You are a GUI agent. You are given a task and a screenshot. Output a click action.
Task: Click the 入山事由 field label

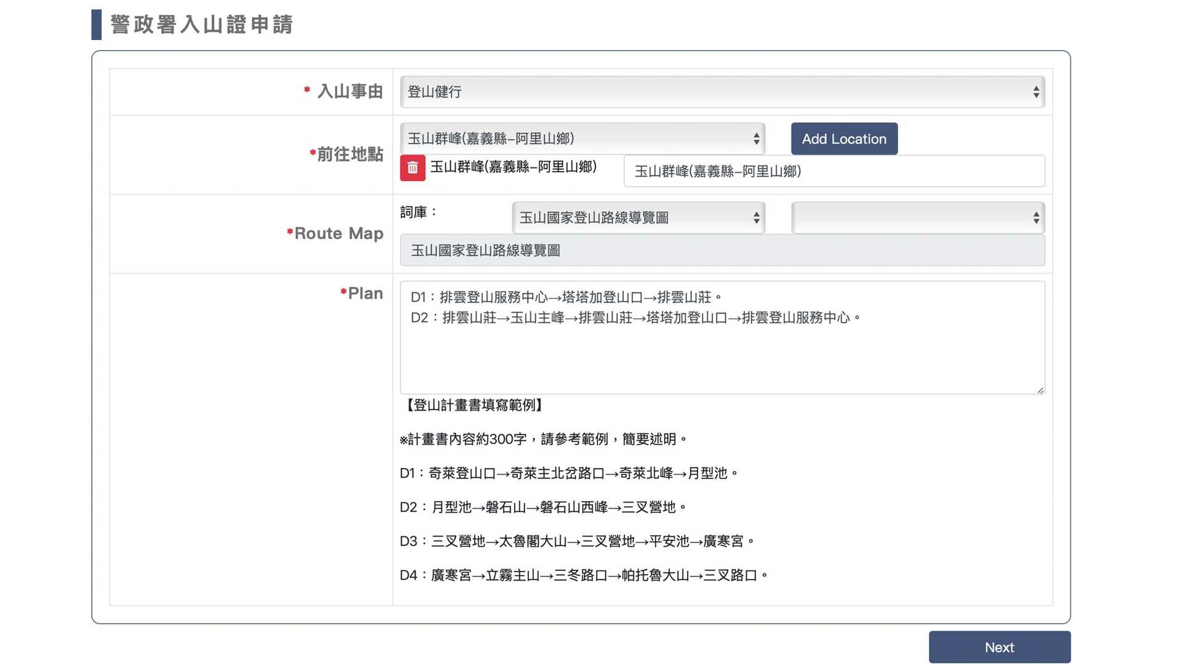(x=350, y=92)
